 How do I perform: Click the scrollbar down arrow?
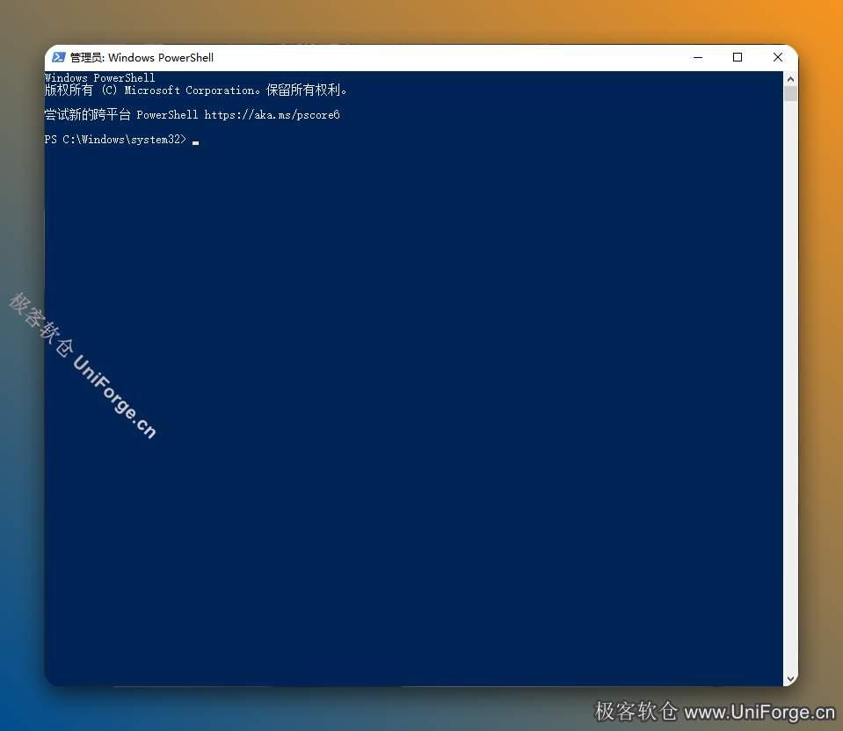(790, 679)
